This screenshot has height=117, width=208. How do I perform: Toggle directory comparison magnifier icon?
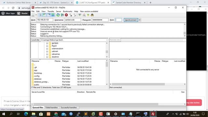click(84, 15)
